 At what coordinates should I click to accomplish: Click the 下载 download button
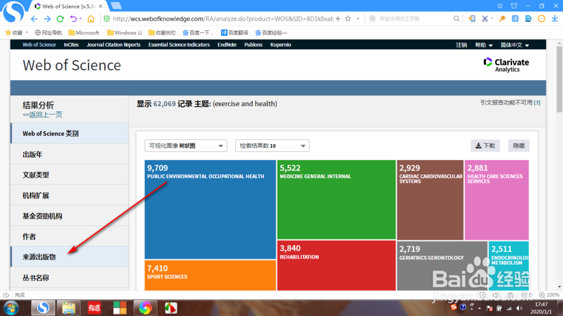click(485, 146)
